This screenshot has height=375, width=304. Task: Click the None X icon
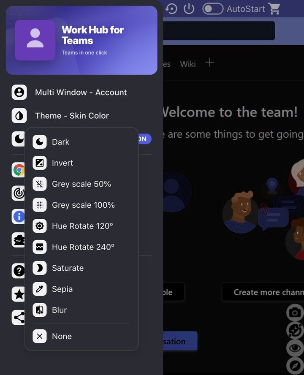point(40,336)
